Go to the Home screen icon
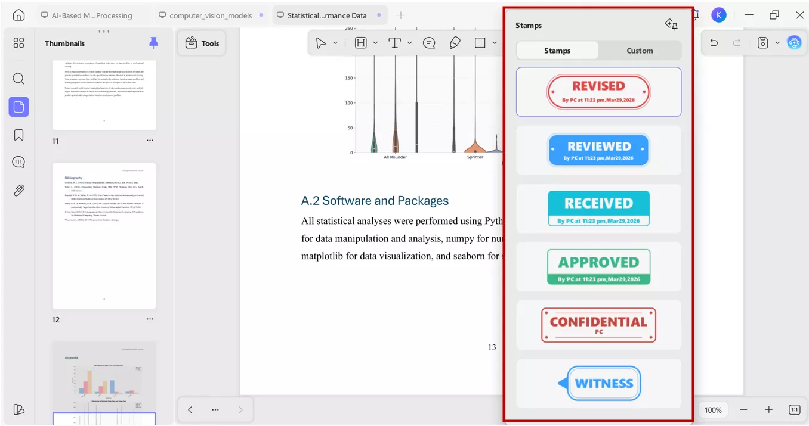 click(18, 15)
